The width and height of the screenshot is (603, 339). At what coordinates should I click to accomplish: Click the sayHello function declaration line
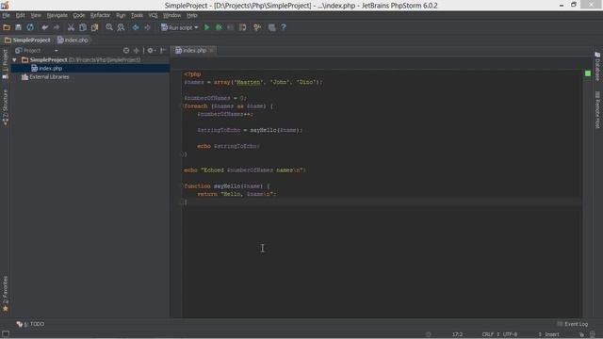[227, 186]
